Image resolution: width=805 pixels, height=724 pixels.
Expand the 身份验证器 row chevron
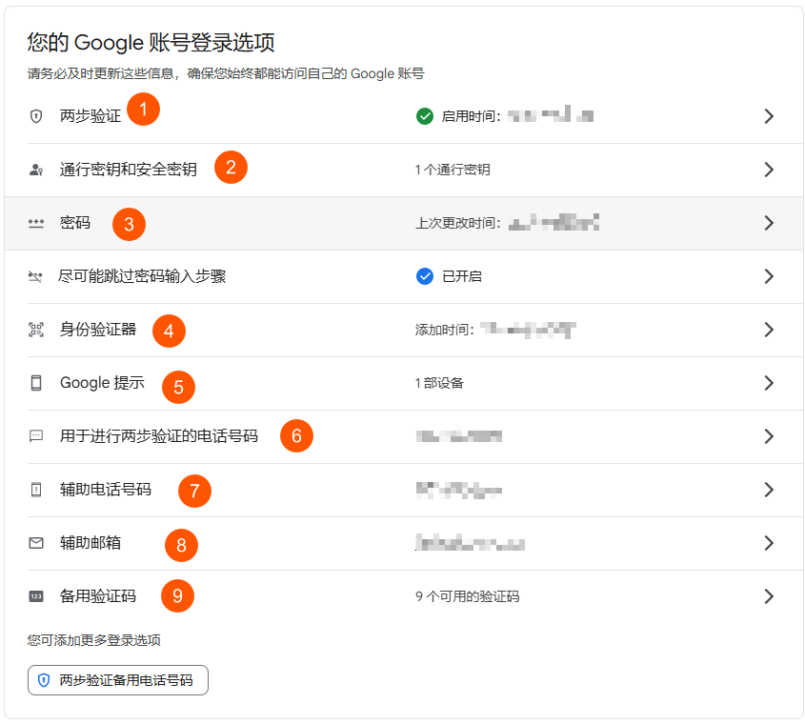769,330
